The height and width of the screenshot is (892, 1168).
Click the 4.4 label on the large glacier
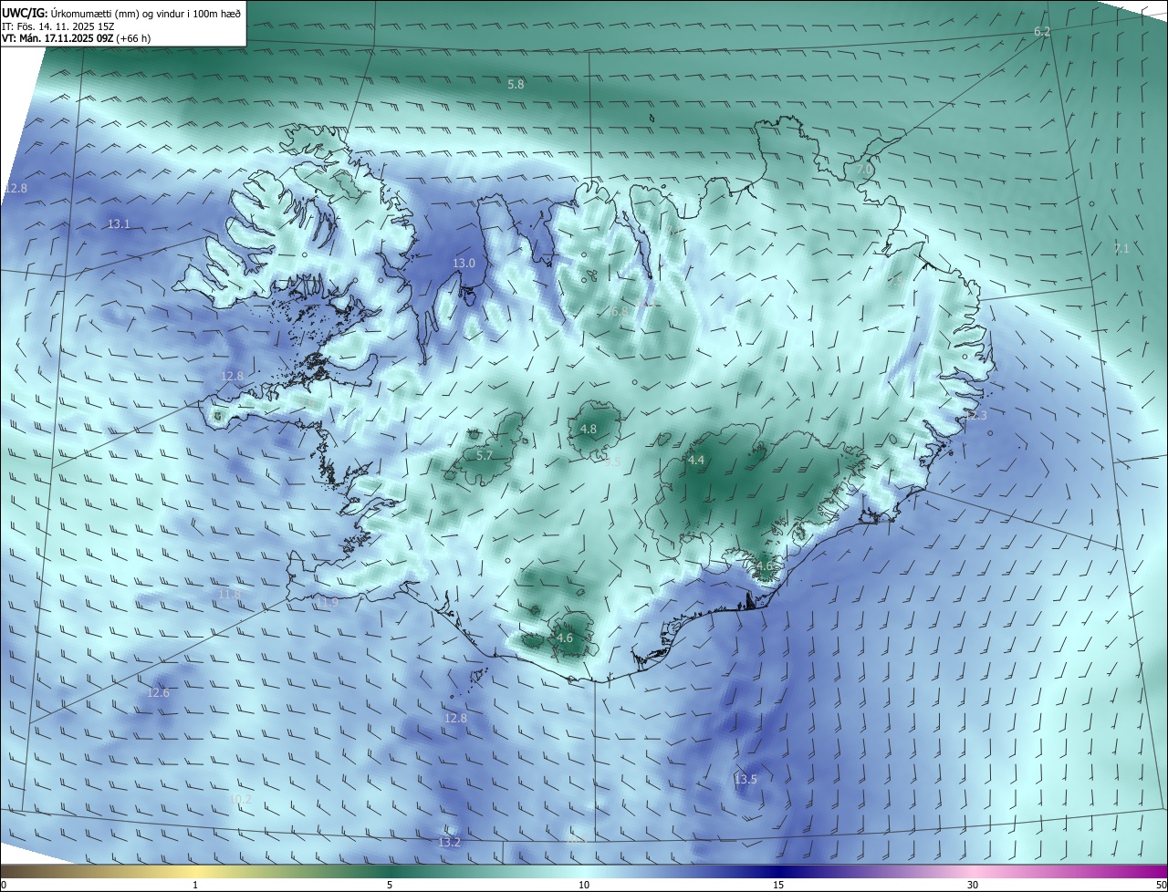[x=696, y=461]
